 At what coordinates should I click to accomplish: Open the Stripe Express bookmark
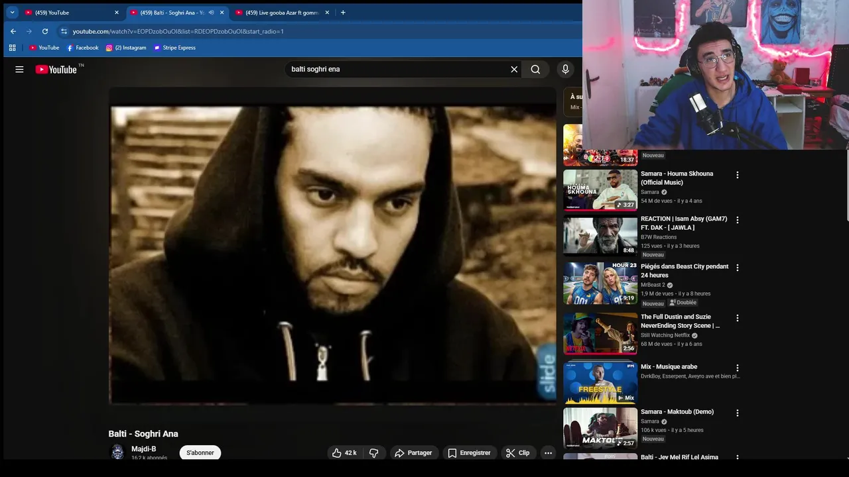[x=174, y=48]
